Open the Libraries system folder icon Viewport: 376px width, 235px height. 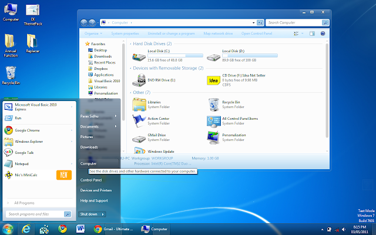point(139,105)
